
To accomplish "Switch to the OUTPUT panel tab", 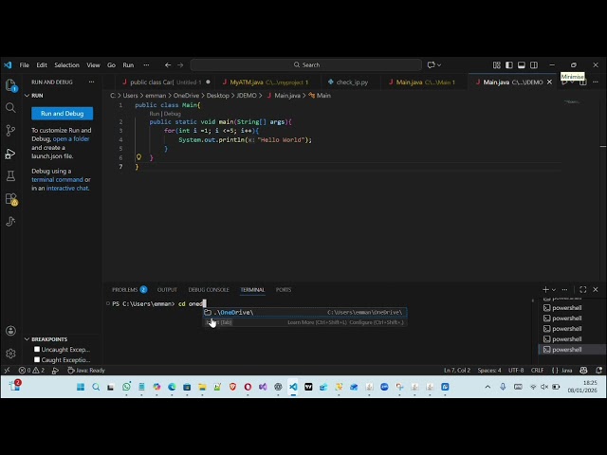I will click(167, 289).
